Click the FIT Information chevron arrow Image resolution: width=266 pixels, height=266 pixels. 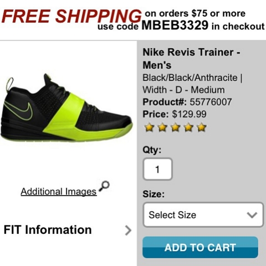128,230
